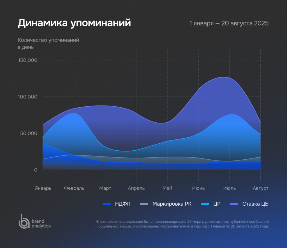Click the Brand Analytics logo icon
The height and width of the screenshot is (248, 287).
tap(24, 221)
